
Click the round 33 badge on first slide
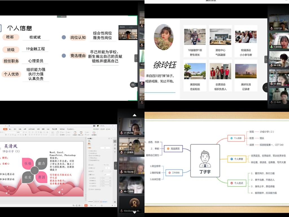pyautogui.click(x=133, y=85)
